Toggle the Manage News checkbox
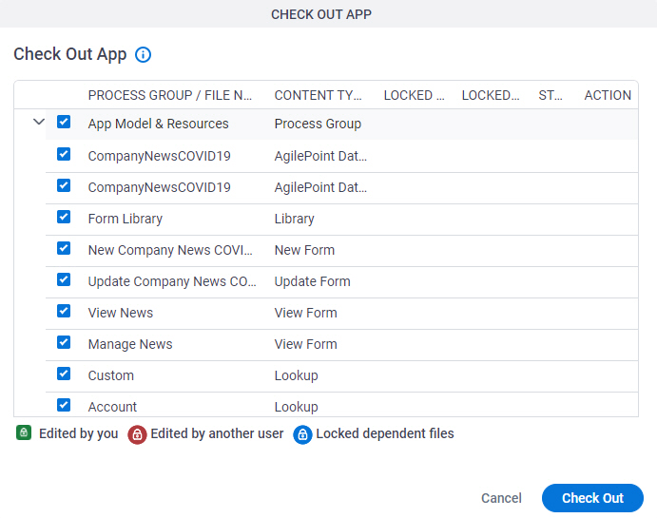 (x=64, y=342)
